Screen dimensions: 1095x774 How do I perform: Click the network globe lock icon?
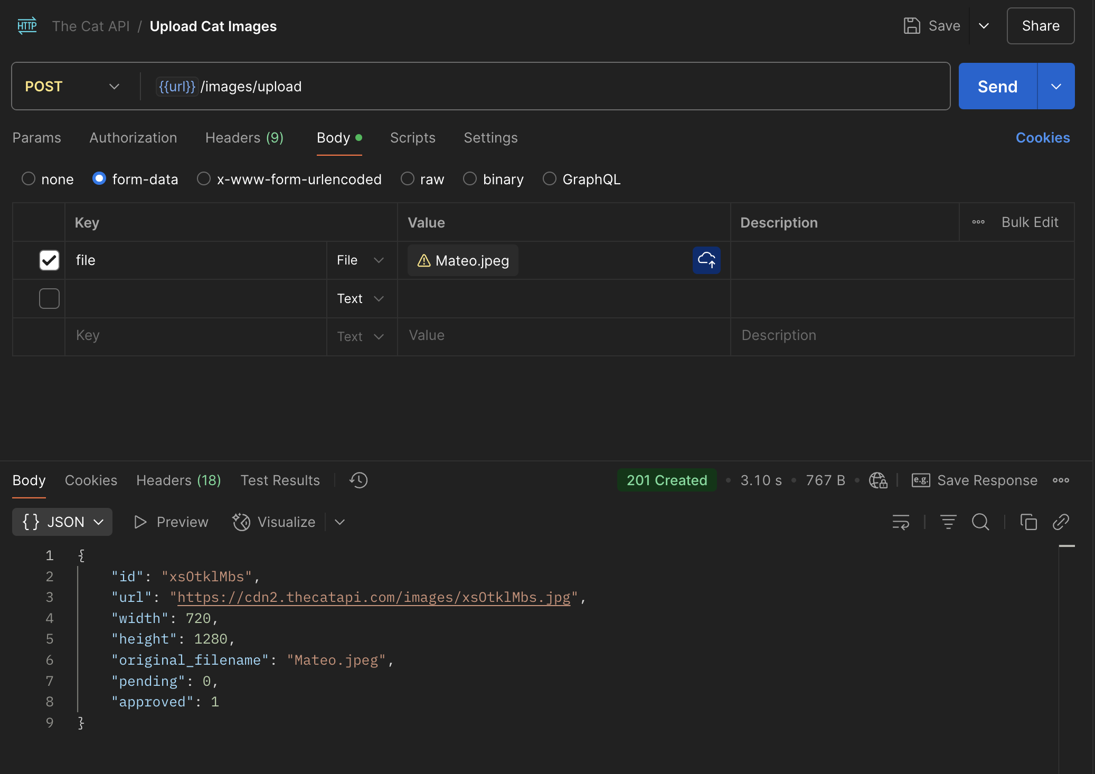coord(878,480)
